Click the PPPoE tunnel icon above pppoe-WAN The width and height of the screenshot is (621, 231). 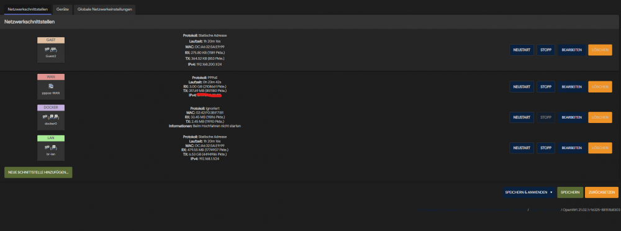pyautogui.click(x=51, y=86)
